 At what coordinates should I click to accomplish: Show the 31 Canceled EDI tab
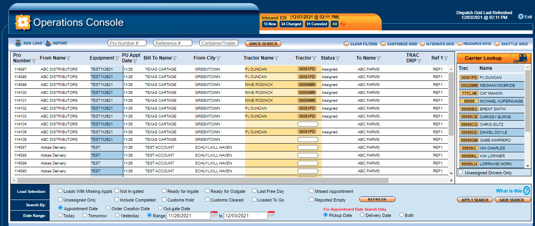(317, 24)
